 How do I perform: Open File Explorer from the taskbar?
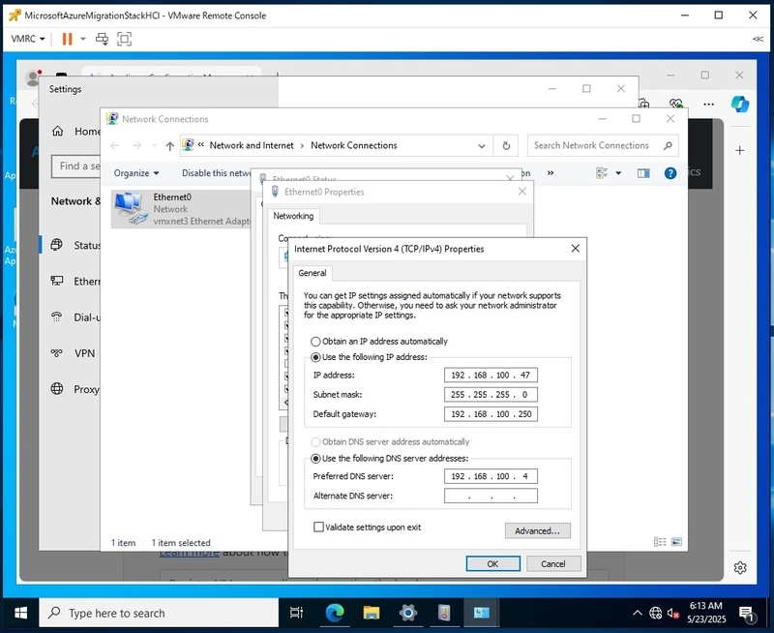372,614
